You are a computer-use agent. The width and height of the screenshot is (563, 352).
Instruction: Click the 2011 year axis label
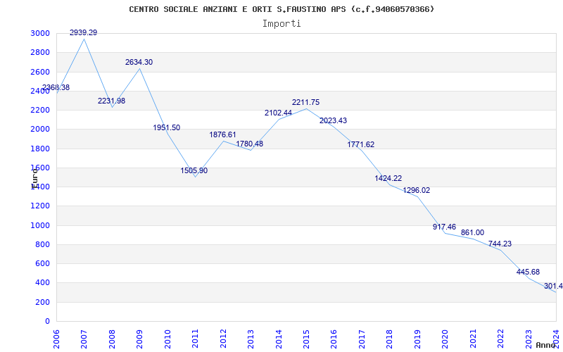(196, 338)
